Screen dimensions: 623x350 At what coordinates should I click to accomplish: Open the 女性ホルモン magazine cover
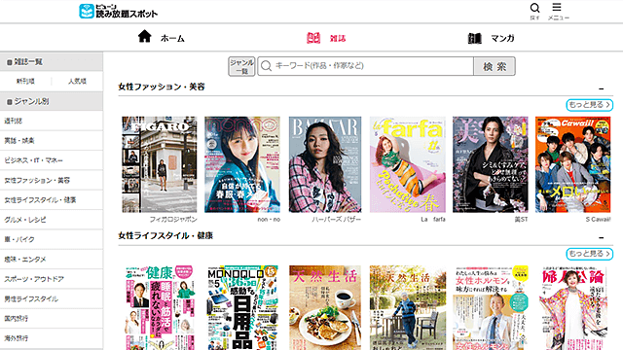point(491,307)
